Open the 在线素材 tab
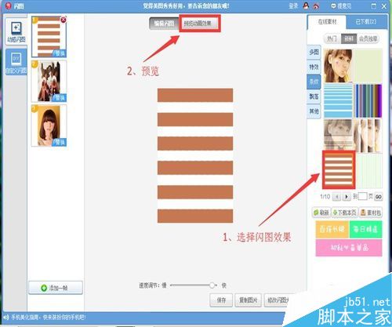This screenshot has height=327, width=392. click(327, 22)
